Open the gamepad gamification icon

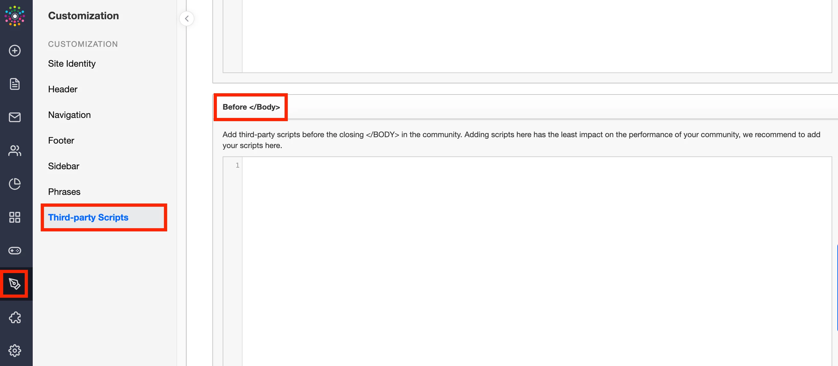coord(15,251)
